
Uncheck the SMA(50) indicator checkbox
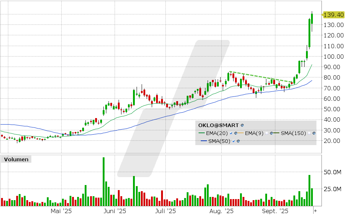click(234, 141)
